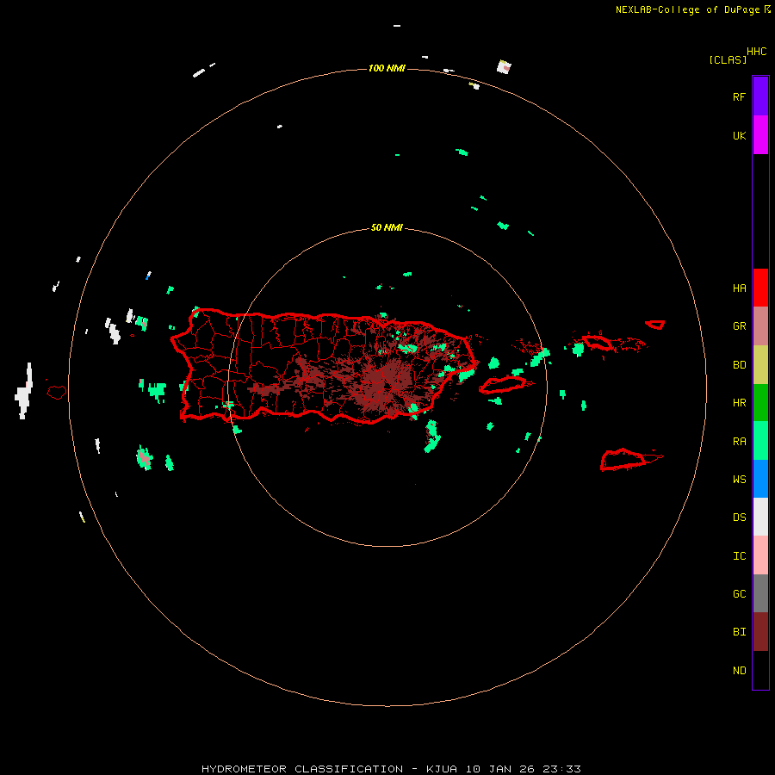The image size is (775, 775).
Task: Click the HR legend label
Action: pyautogui.click(x=739, y=403)
